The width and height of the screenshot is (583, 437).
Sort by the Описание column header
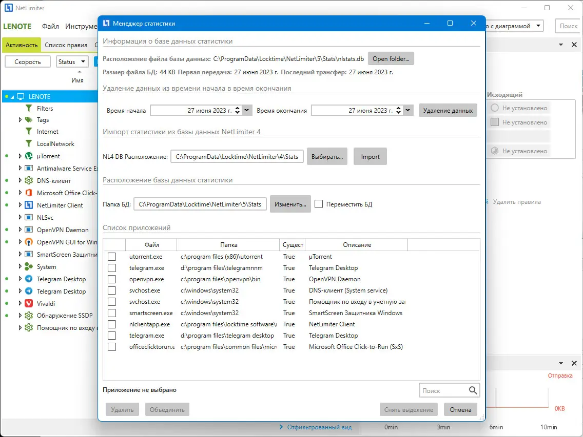(x=357, y=245)
